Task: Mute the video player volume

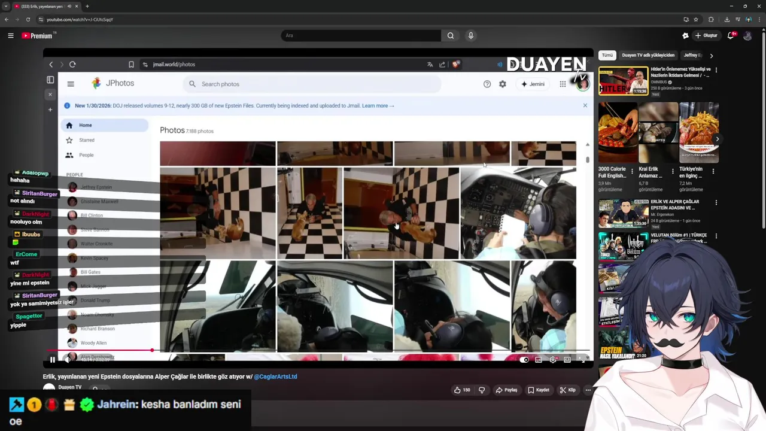Action: click(68, 360)
